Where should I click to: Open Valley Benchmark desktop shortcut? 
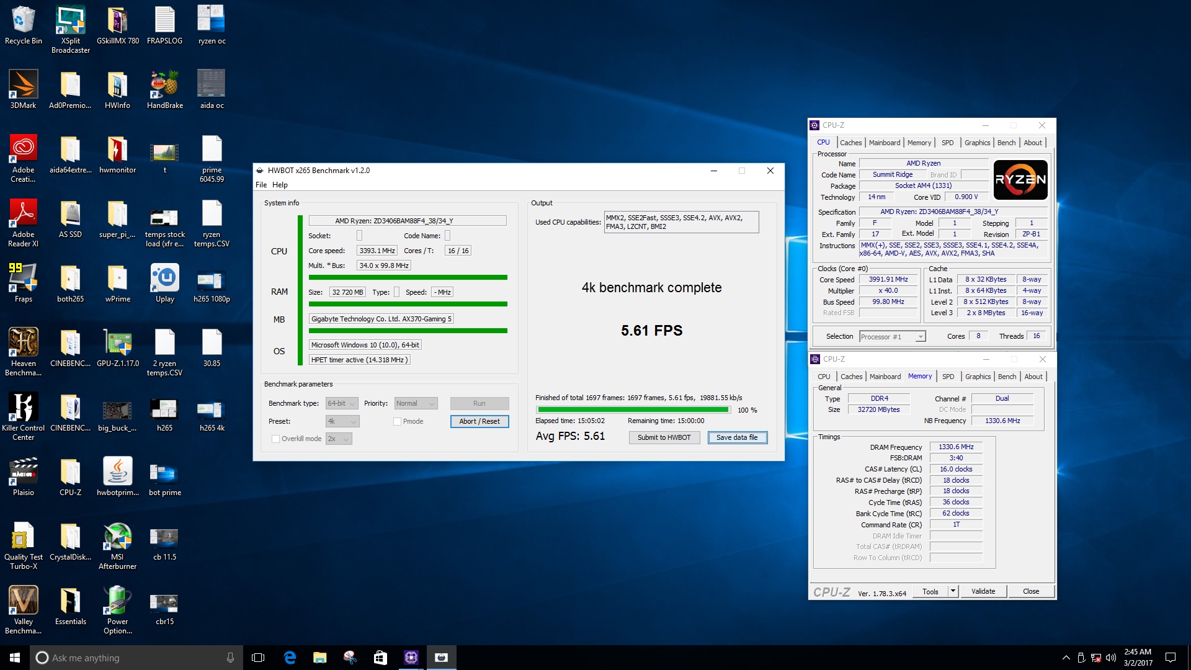pos(24,609)
